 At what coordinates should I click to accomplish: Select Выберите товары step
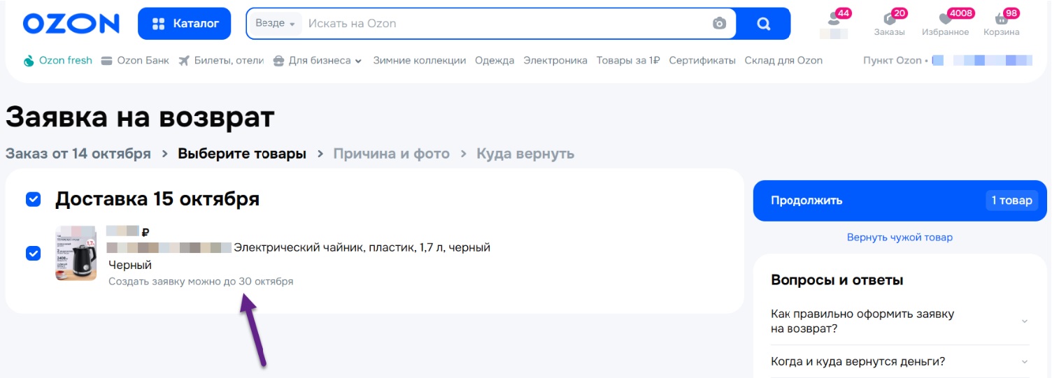coord(242,154)
